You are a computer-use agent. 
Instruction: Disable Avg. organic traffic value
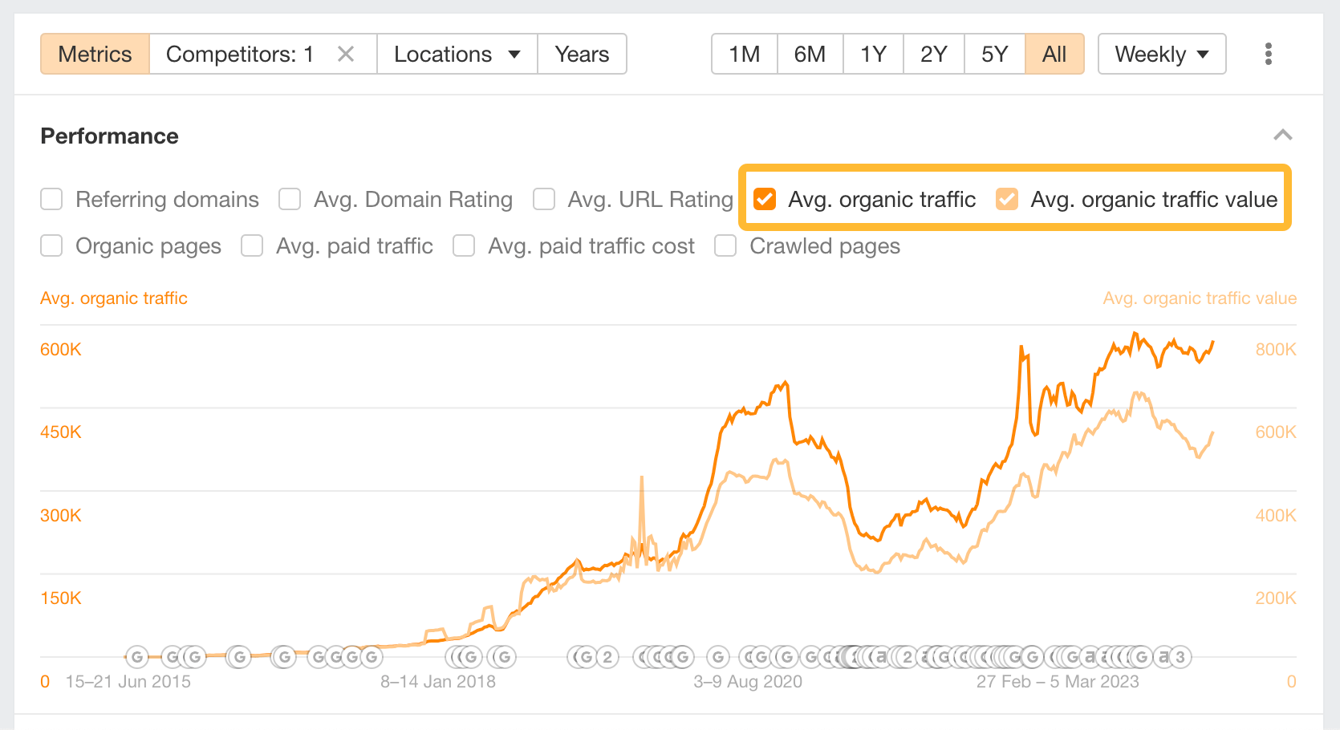tap(1007, 199)
